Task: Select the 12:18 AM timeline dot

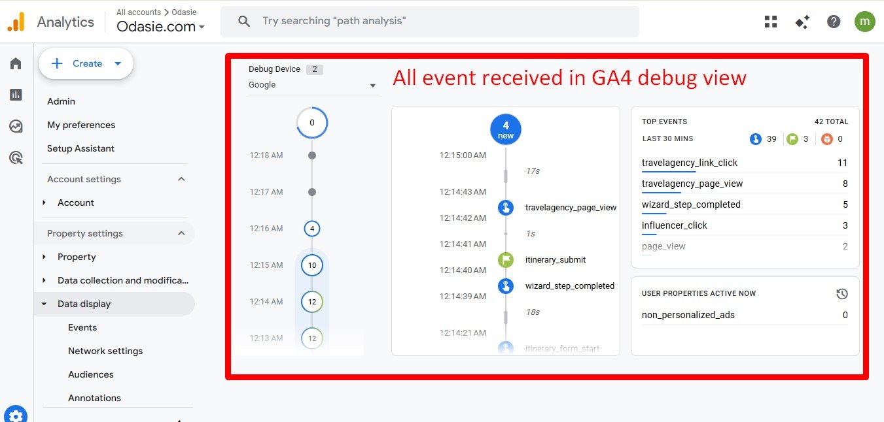Action: click(x=312, y=155)
